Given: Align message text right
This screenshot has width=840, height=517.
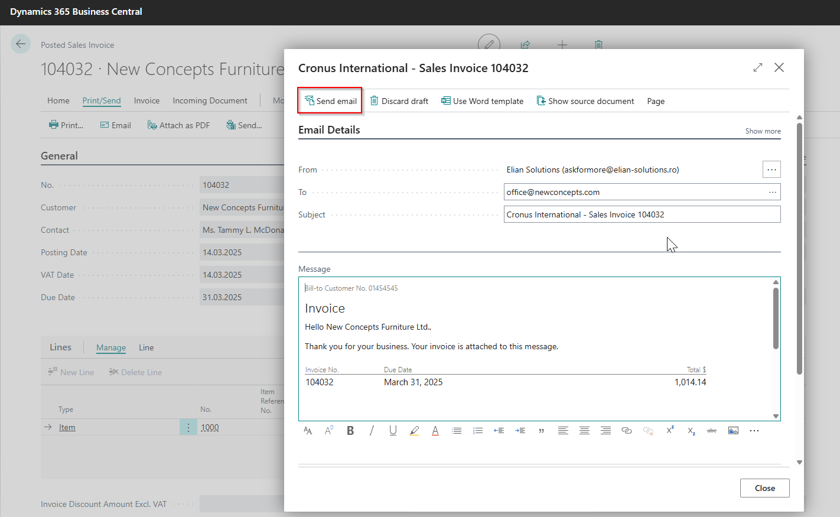Looking at the screenshot, I should tap(605, 431).
